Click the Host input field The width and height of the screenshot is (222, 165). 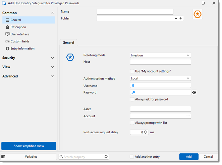[160, 62]
